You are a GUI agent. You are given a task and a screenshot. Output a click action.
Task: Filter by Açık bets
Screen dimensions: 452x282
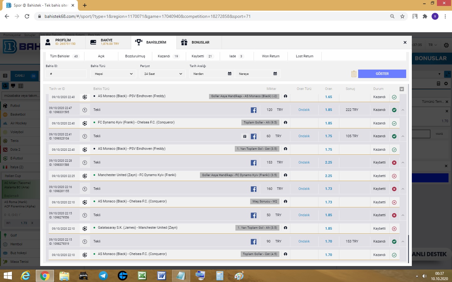(101, 56)
